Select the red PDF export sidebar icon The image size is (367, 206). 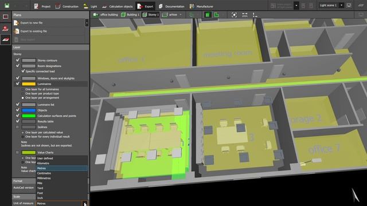(5, 28)
